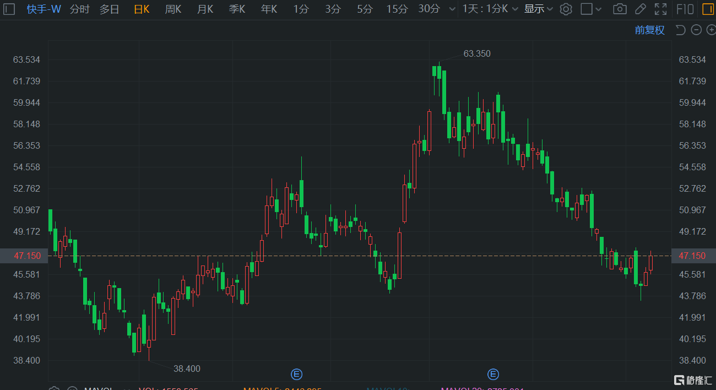
Task: Open the 1天:1分K interval dropdown
Action: 490,9
